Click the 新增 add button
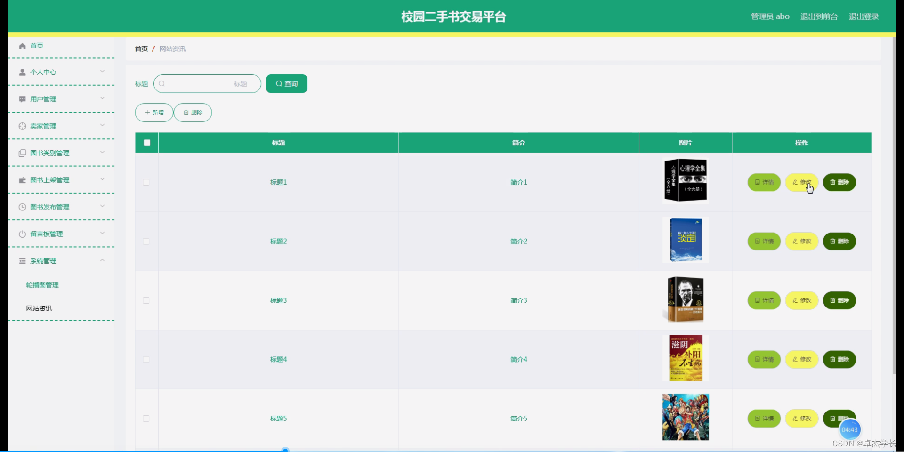904x452 pixels. pyautogui.click(x=153, y=112)
